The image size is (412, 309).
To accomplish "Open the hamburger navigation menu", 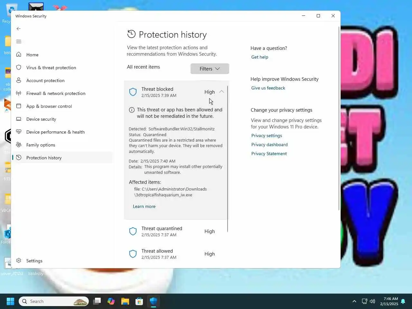I will pyautogui.click(x=19, y=42).
